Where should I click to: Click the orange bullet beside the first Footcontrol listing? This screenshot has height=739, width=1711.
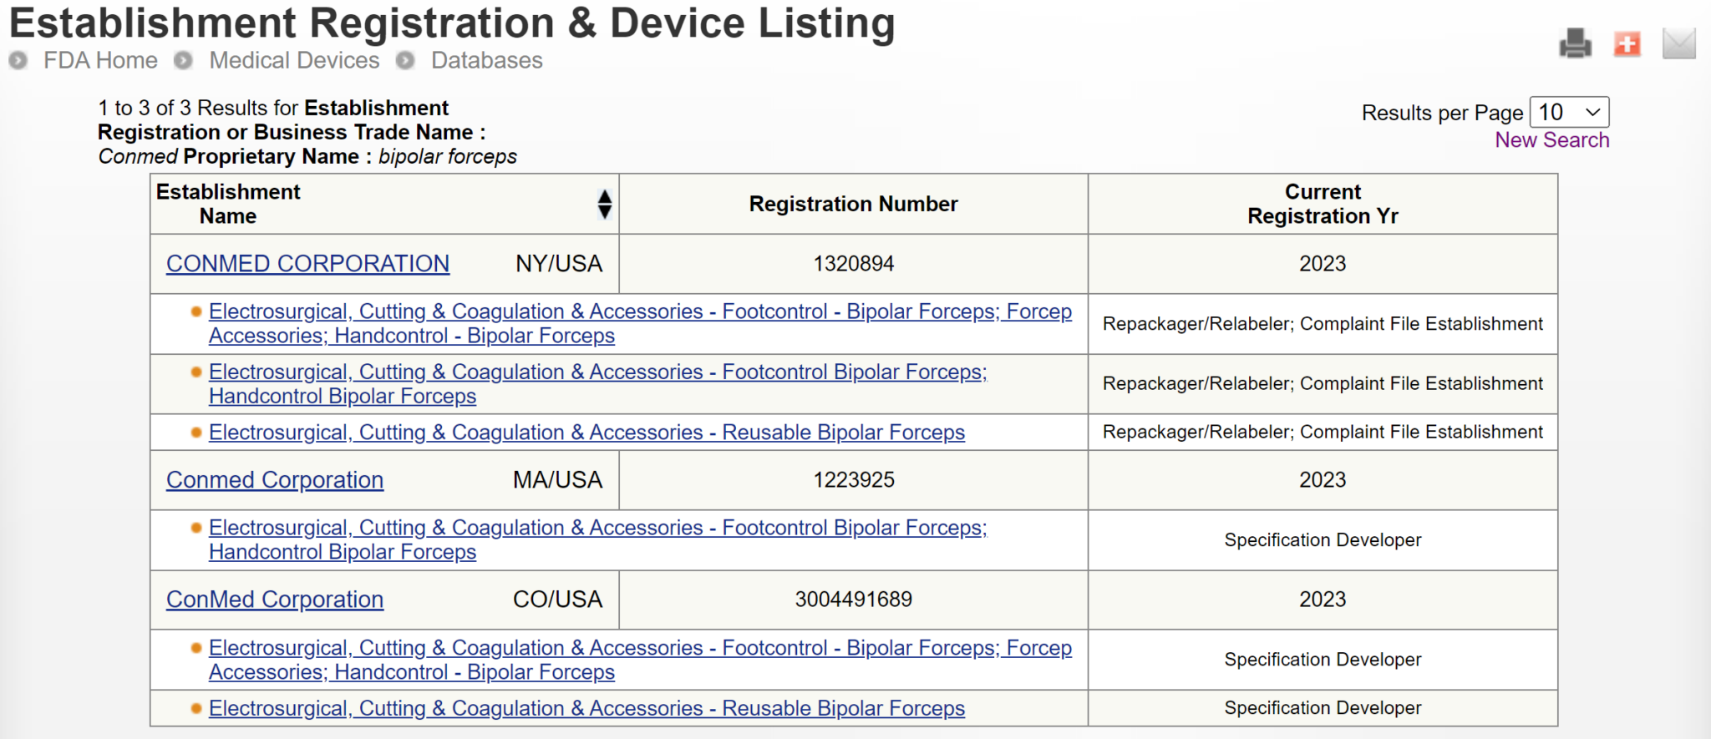click(195, 311)
